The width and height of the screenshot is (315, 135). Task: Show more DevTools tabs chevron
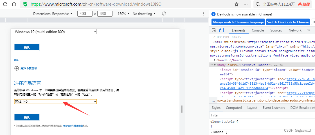(x=309, y=30)
